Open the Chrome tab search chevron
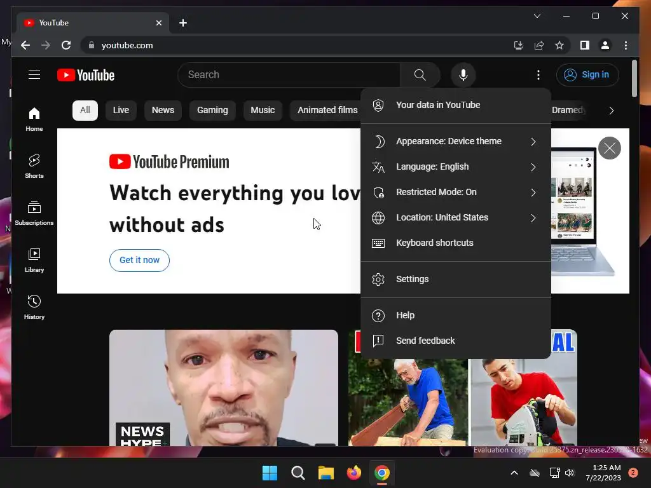The image size is (651, 488). [x=537, y=16]
